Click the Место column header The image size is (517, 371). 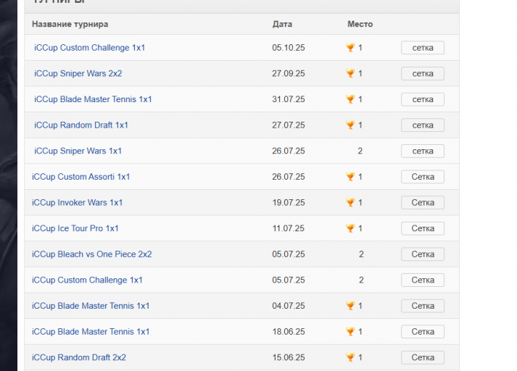[x=360, y=24]
